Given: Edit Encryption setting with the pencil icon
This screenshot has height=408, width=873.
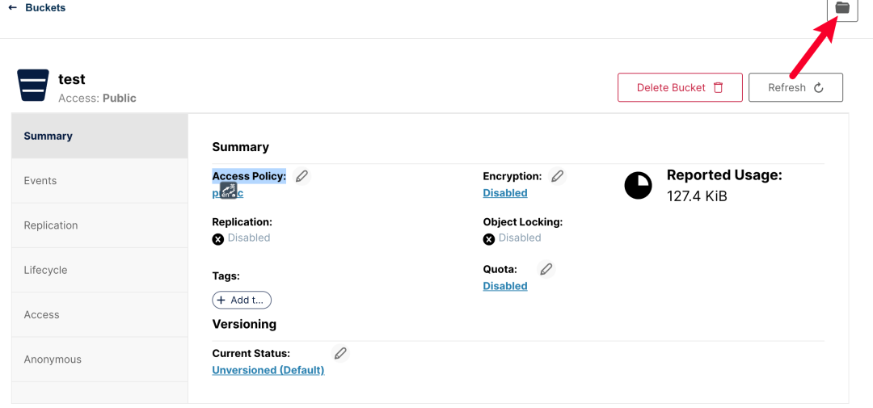Looking at the screenshot, I should (x=557, y=176).
